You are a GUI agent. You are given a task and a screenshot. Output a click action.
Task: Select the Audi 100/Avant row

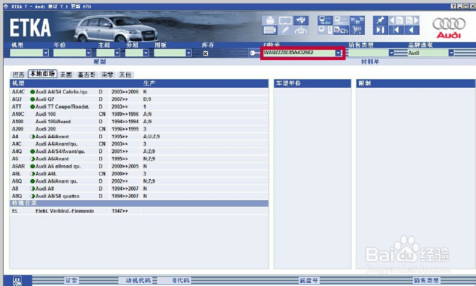tap(139, 121)
